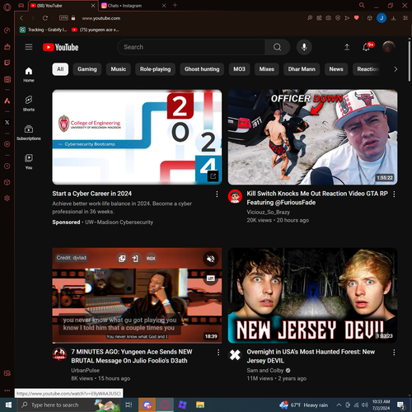The width and height of the screenshot is (412, 412).
Task: Select the Dhar Mann filter chip
Action: (302, 69)
